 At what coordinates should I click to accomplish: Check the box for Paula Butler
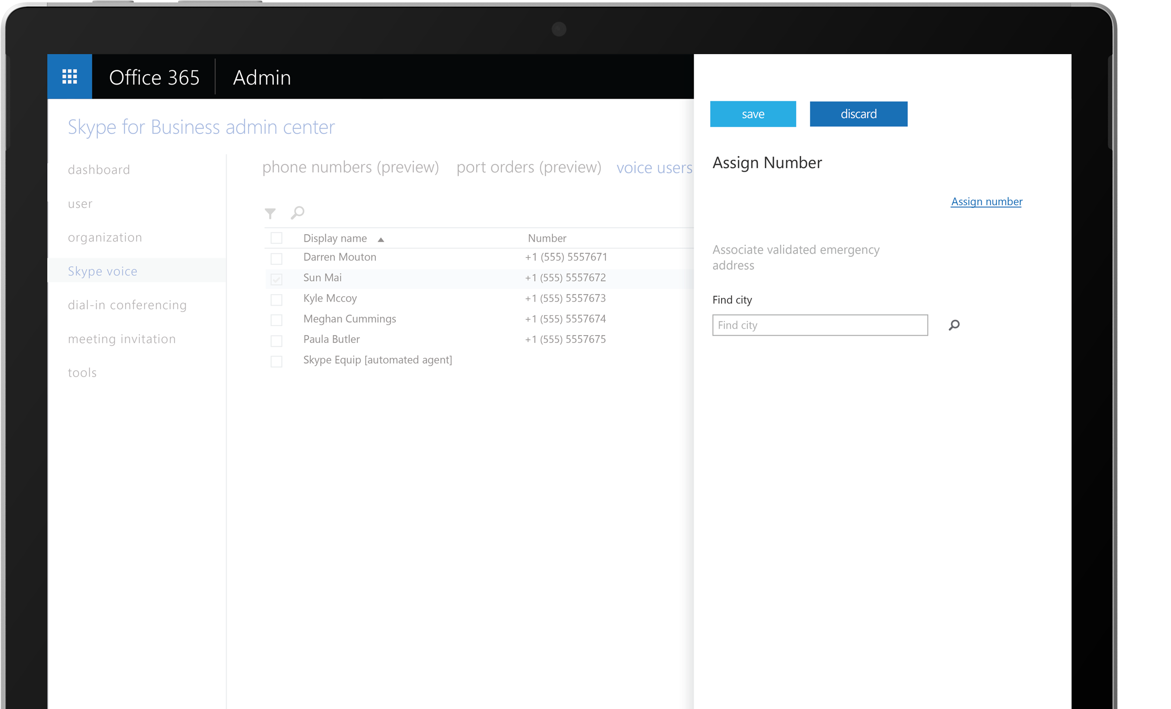point(276,341)
